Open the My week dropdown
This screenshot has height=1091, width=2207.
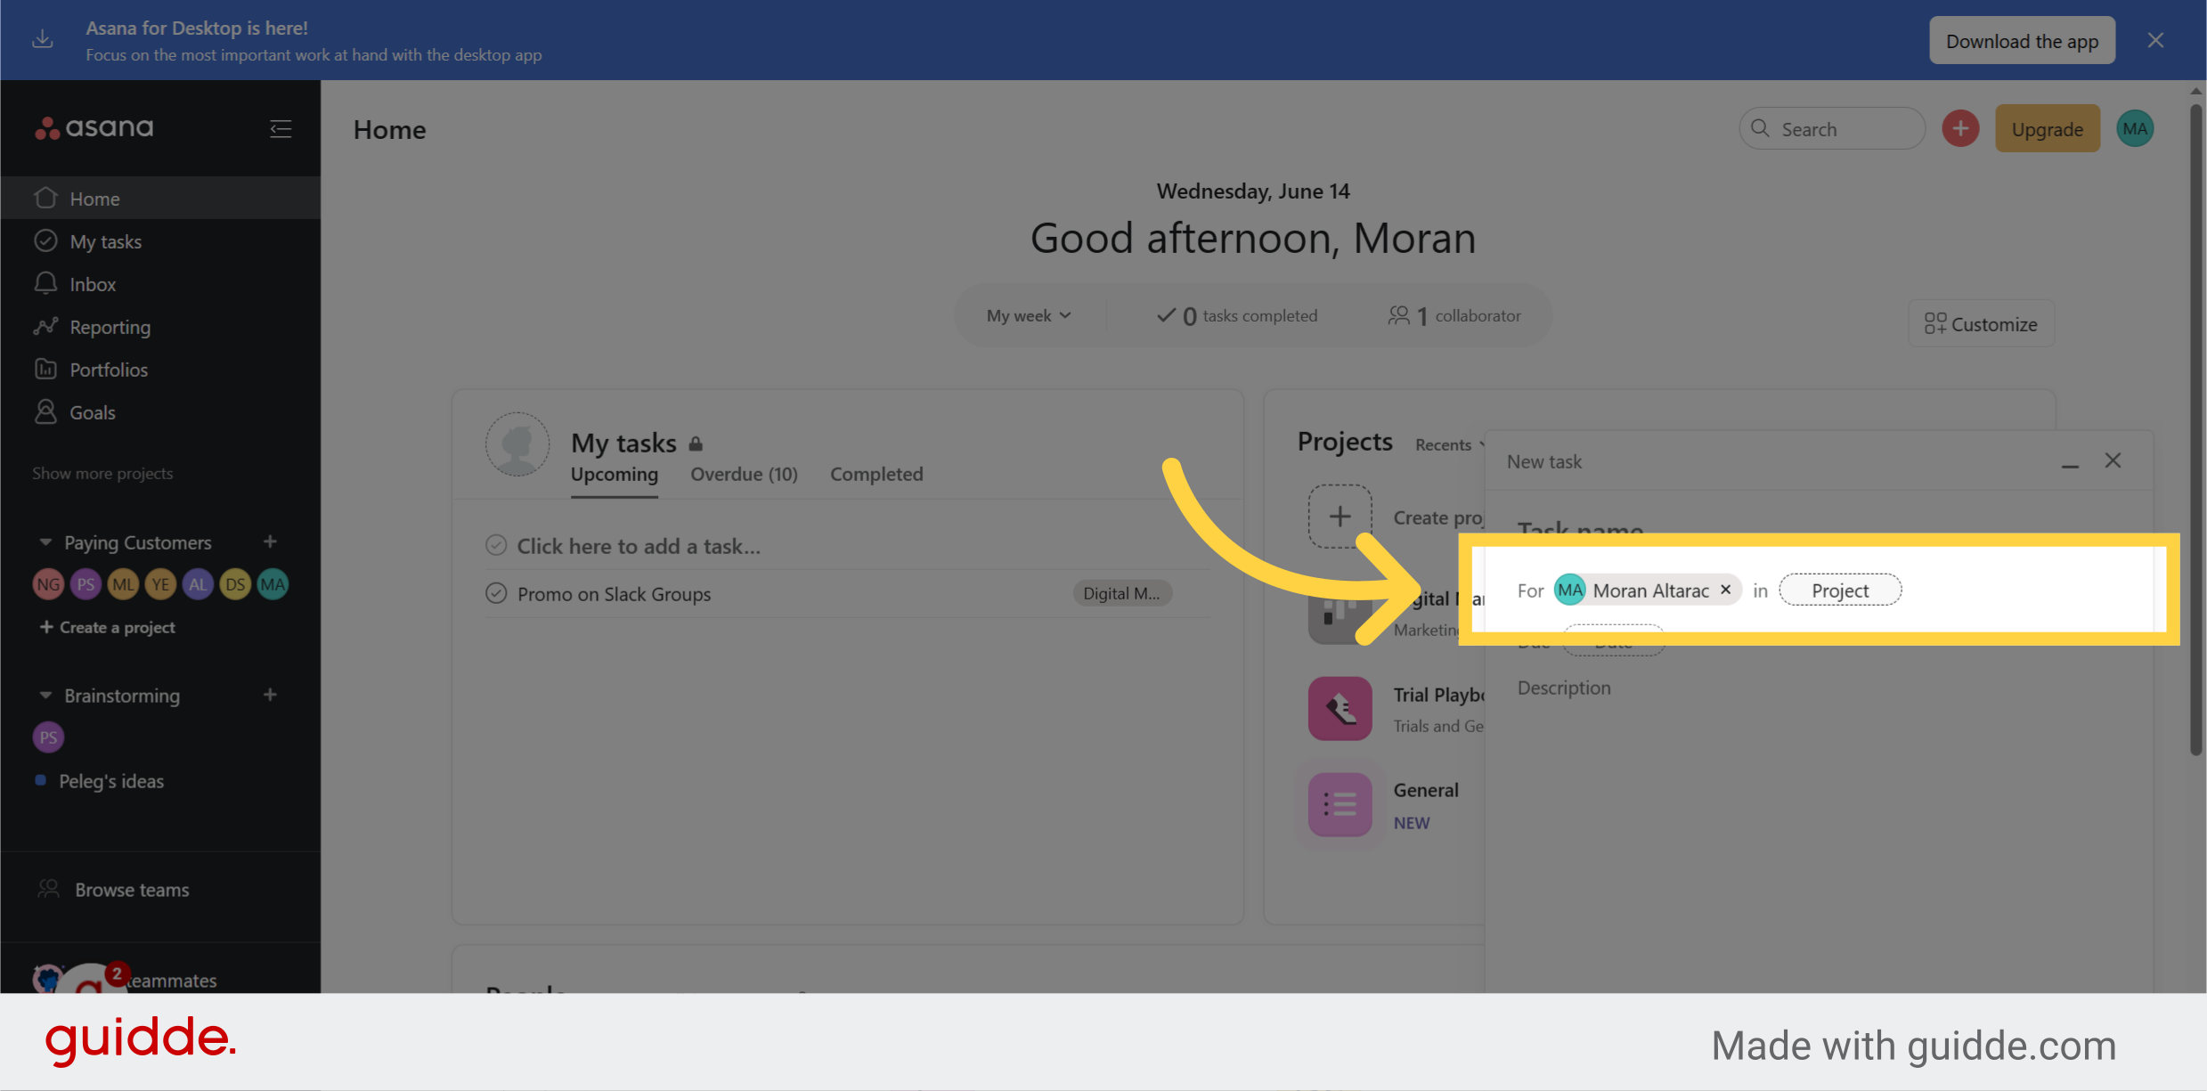pyautogui.click(x=1029, y=315)
